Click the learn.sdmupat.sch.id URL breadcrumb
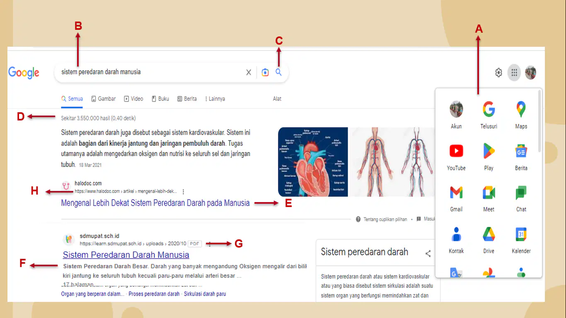Image resolution: width=566 pixels, height=318 pixels. pyautogui.click(x=133, y=244)
